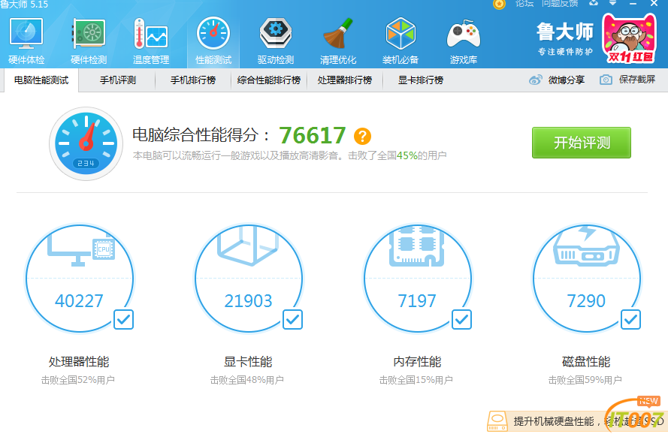
Task: Open the 驱动检测 driver detection module
Action: click(276, 41)
